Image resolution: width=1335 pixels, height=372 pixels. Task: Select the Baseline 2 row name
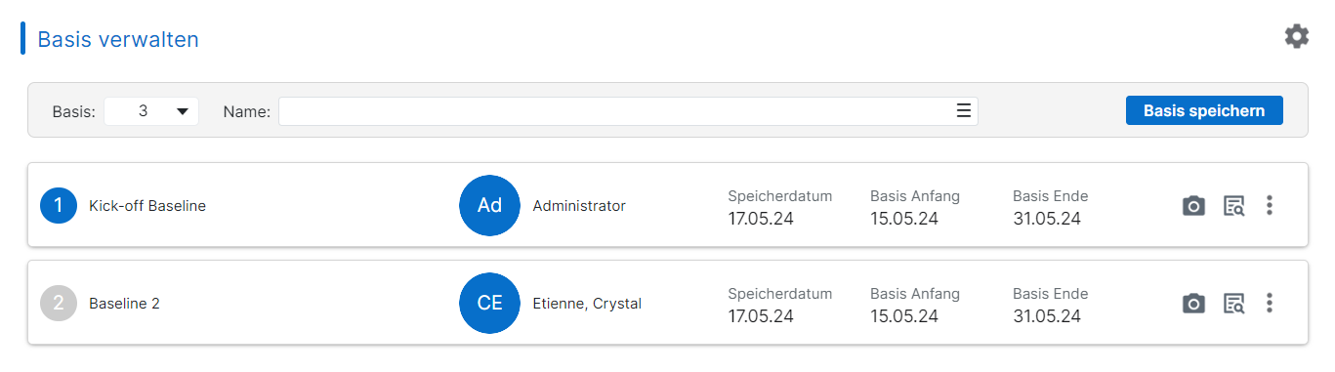pos(124,304)
